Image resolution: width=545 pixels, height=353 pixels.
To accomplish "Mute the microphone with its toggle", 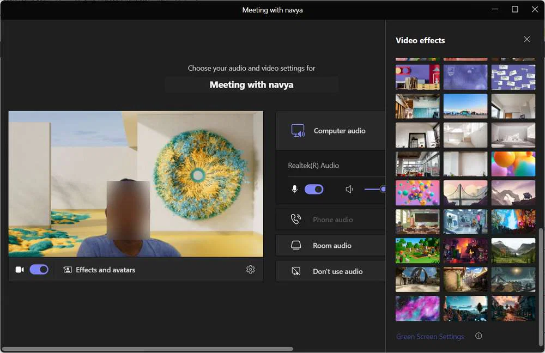I will (x=314, y=189).
